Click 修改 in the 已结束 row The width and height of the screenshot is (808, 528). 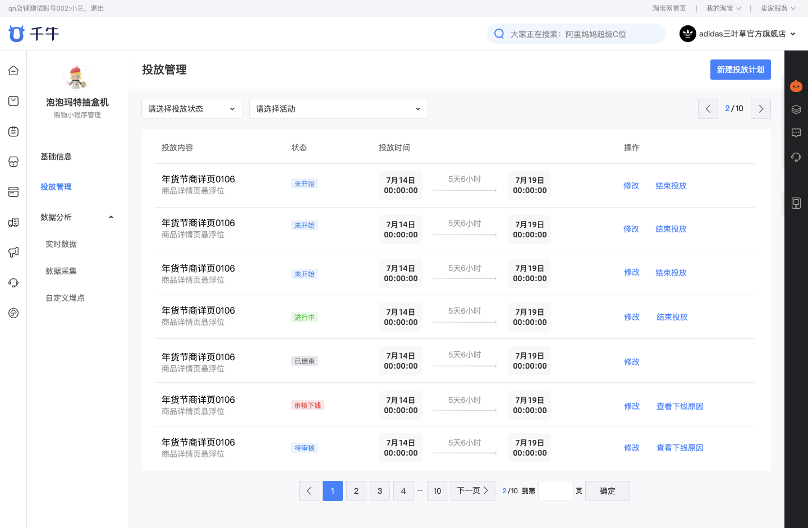(632, 362)
